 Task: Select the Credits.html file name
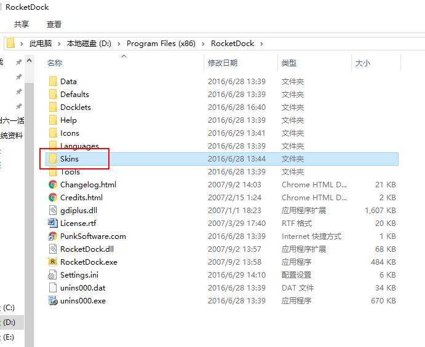81,197
